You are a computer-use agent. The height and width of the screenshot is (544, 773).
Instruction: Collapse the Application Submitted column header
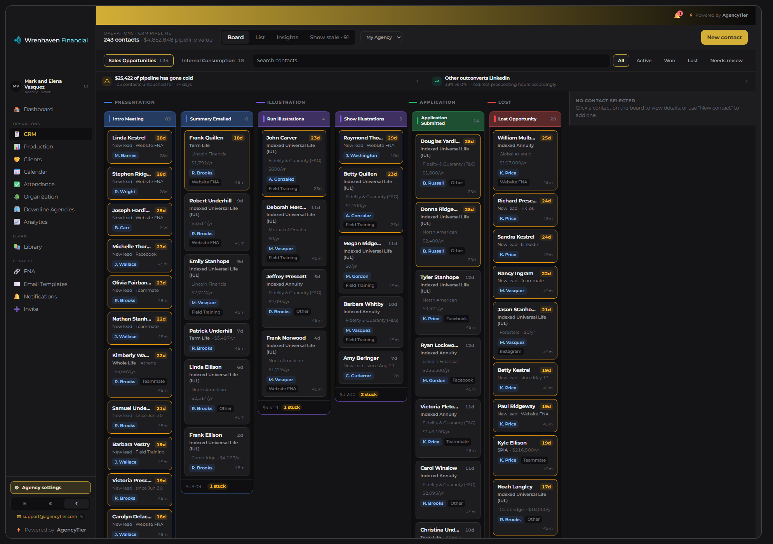pyautogui.click(x=448, y=120)
